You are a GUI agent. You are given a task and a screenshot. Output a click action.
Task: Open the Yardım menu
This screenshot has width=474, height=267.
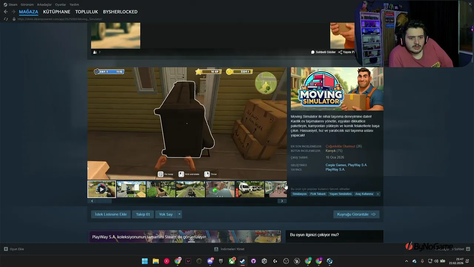click(74, 4)
